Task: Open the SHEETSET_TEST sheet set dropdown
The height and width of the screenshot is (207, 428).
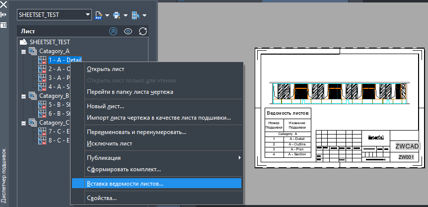Action: pyautogui.click(x=88, y=15)
